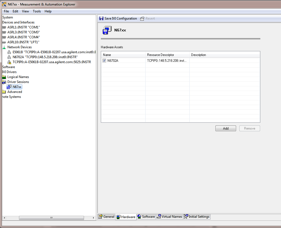The image size is (281, 228).
Task: Click the tree pane scroll left arrow
Action: click(4, 218)
